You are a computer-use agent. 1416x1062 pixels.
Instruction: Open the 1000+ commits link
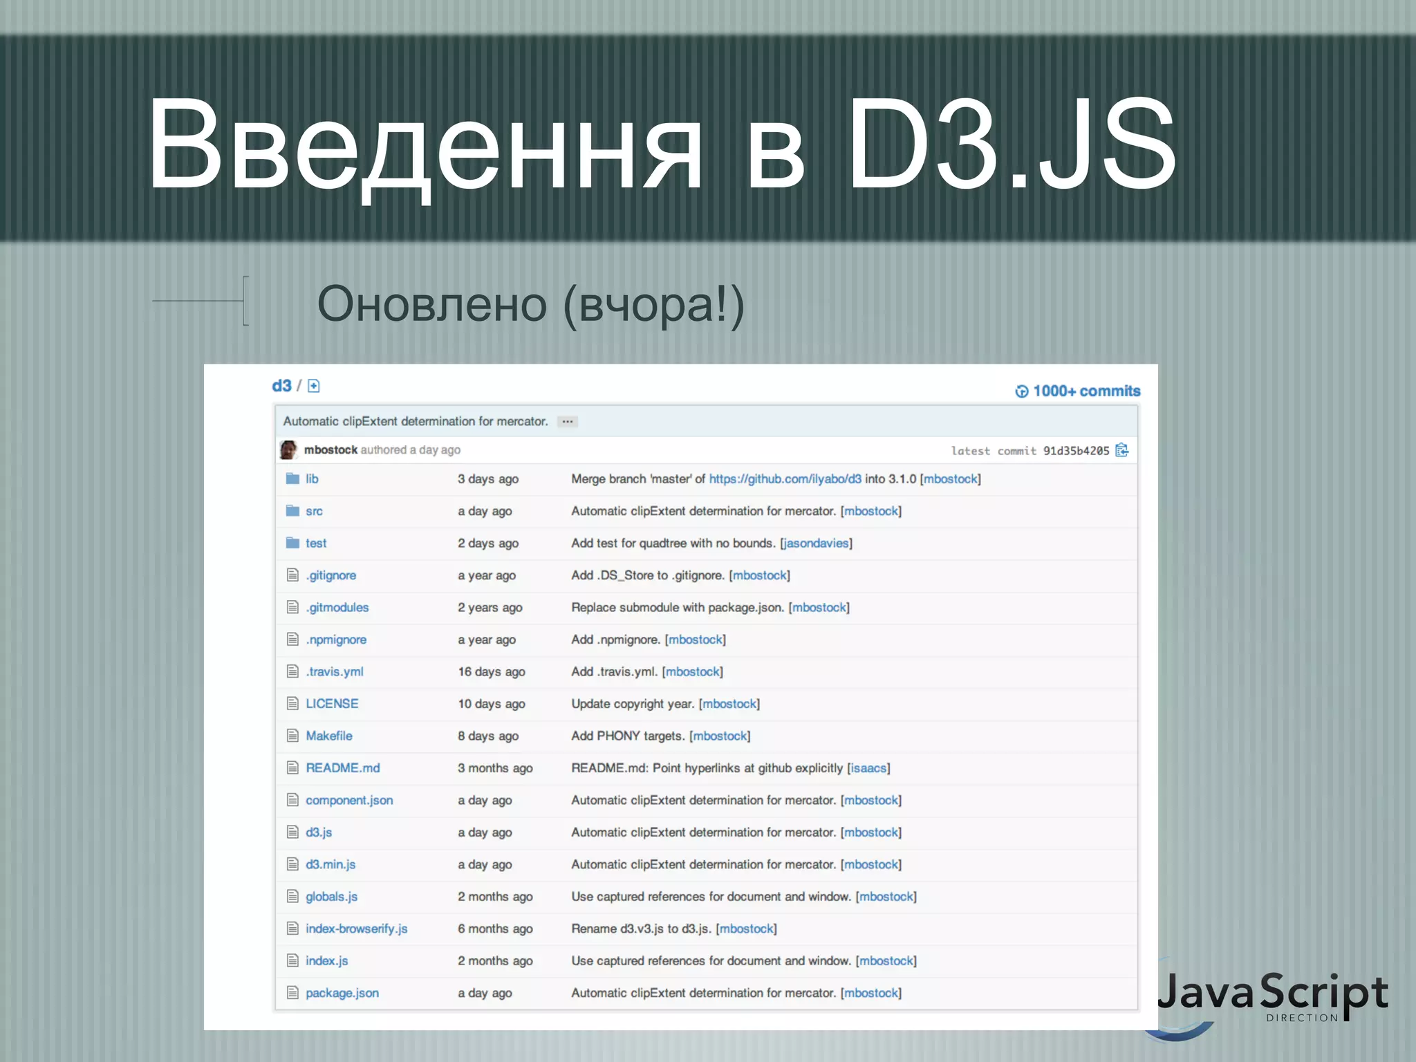pyautogui.click(x=1086, y=391)
